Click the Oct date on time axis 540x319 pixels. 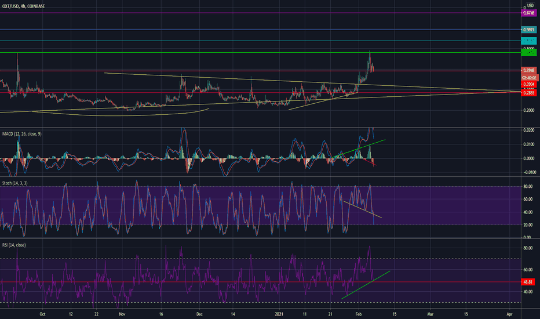[x=42, y=314]
